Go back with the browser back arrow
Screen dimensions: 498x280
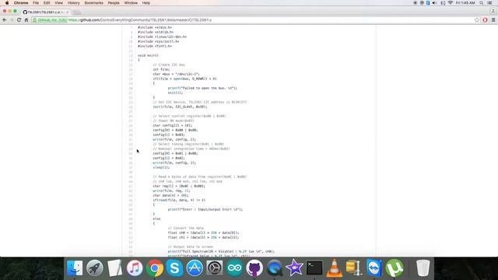pos(5,20)
